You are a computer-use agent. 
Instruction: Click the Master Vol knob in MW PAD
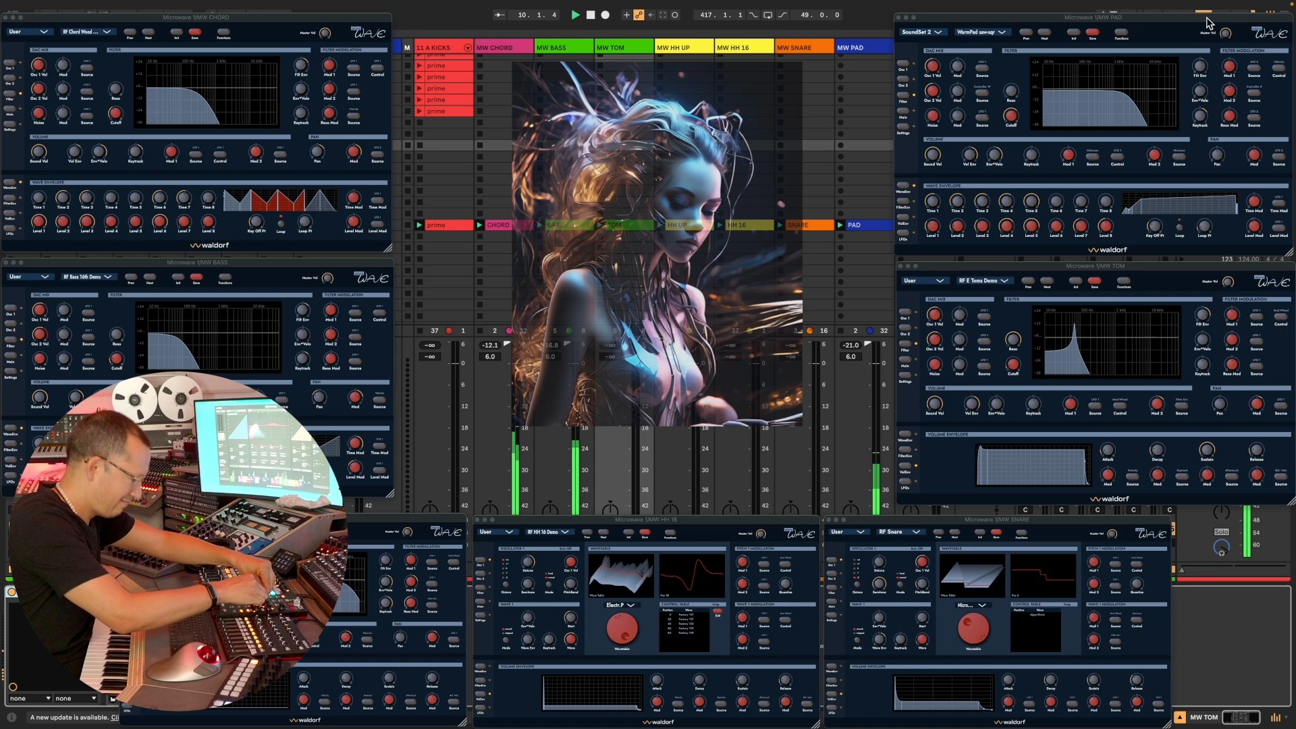pos(1226,33)
